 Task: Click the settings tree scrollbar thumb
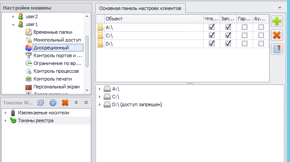[x=87, y=51]
